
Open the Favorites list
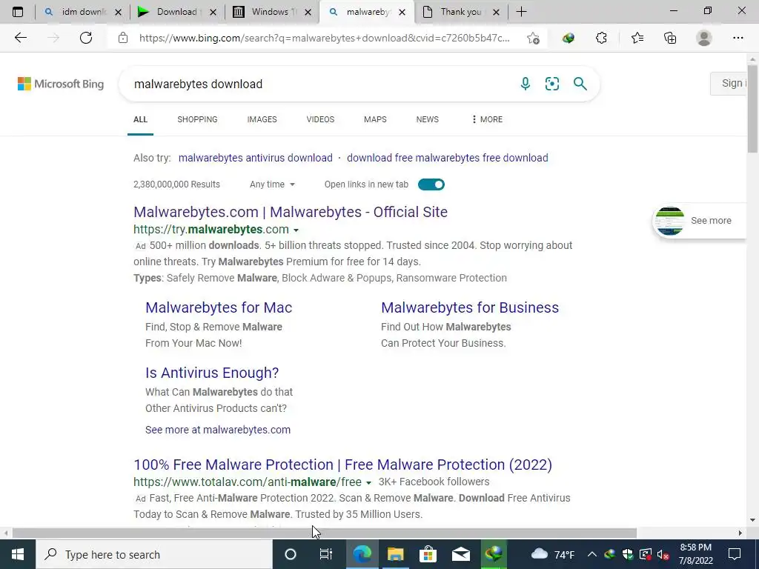[x=637, y=38]
